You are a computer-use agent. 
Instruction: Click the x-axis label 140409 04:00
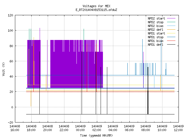113,128
